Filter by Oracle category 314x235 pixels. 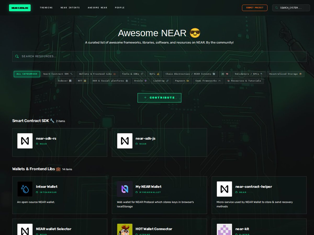(141, 81)
